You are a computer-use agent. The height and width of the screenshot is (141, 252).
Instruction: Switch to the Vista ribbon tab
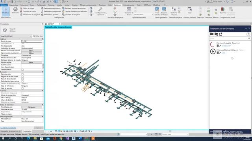pos(110,5)
